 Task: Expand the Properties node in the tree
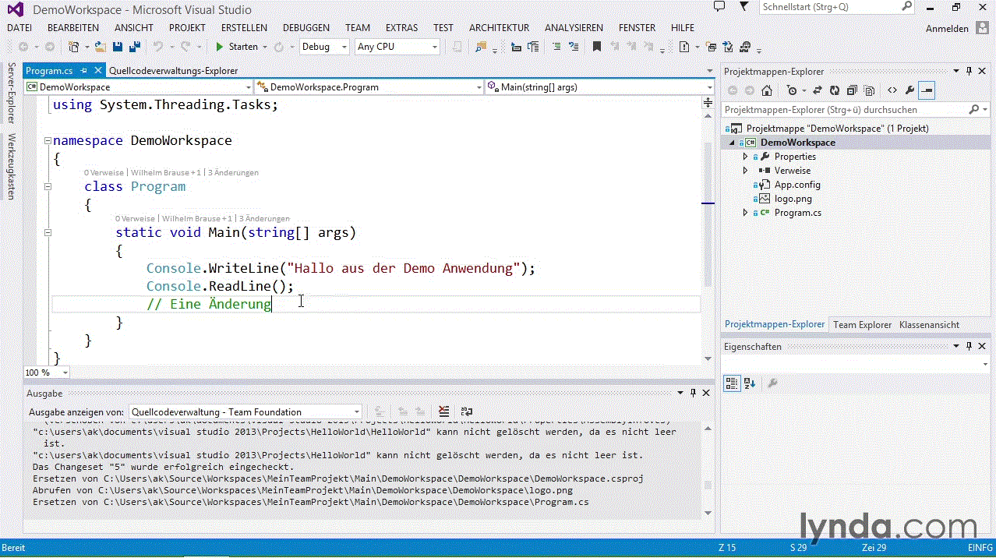pyautogui.click(x=746, y=157)
